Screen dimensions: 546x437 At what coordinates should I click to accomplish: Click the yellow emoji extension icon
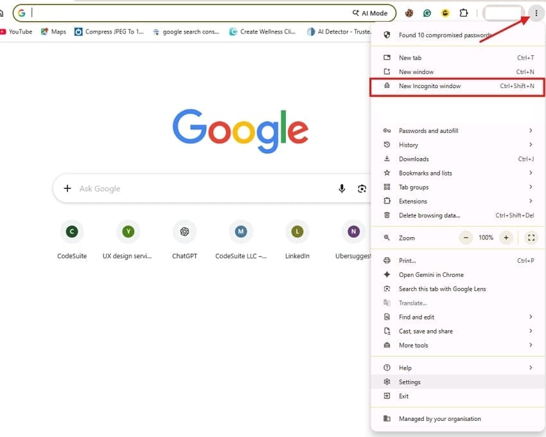coord(445,13)
